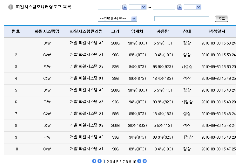
Task: Open page 10 in pagination
Action: 134,162
